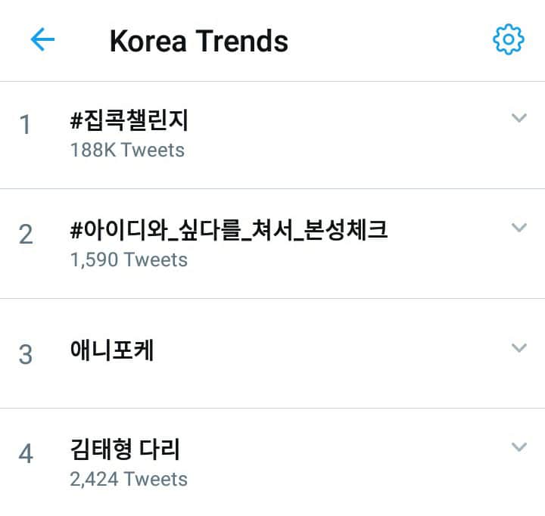Click the 1,590 Tweets count

(x=129, y=260)
